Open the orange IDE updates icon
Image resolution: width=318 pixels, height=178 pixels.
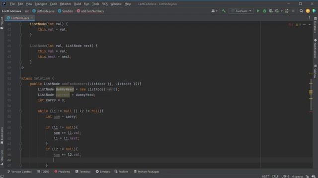click(x=308, y=11)
